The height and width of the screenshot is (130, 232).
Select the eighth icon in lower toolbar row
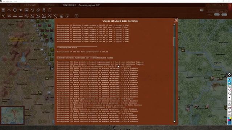click(x=44, y=16)
